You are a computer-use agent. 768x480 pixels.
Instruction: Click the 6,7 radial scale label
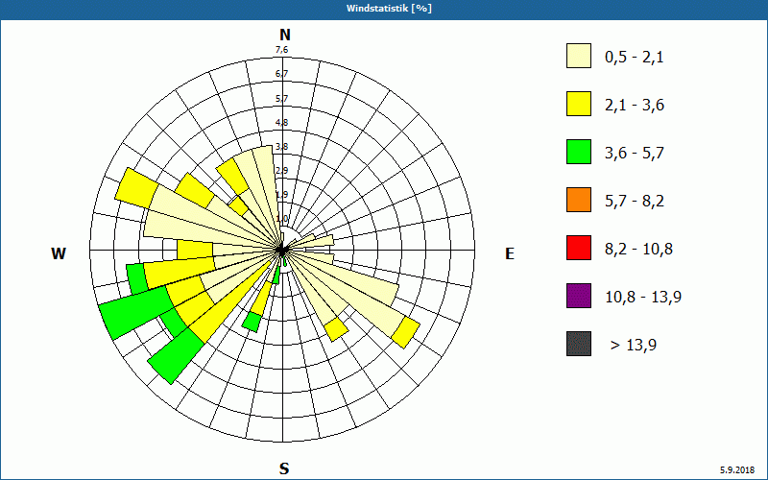(281, 74)
